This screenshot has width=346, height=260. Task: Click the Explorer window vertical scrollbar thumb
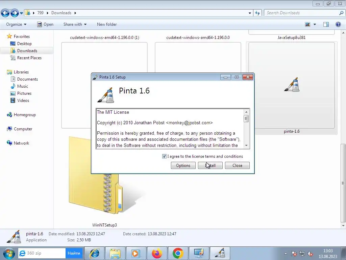(x=343, y=183)
